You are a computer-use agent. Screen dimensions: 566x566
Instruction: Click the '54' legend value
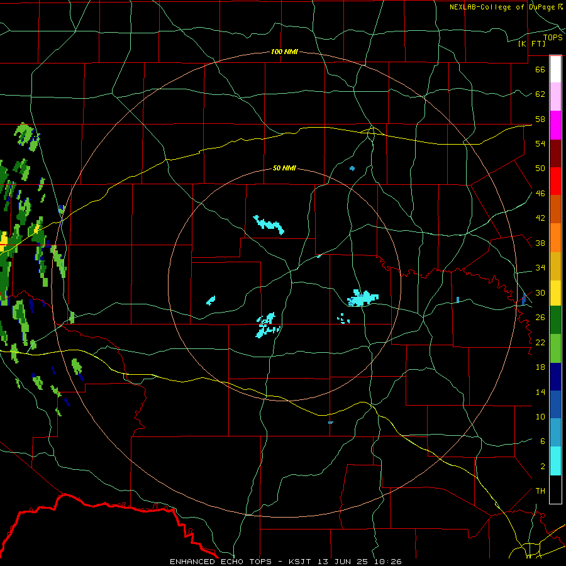(540, 143)
